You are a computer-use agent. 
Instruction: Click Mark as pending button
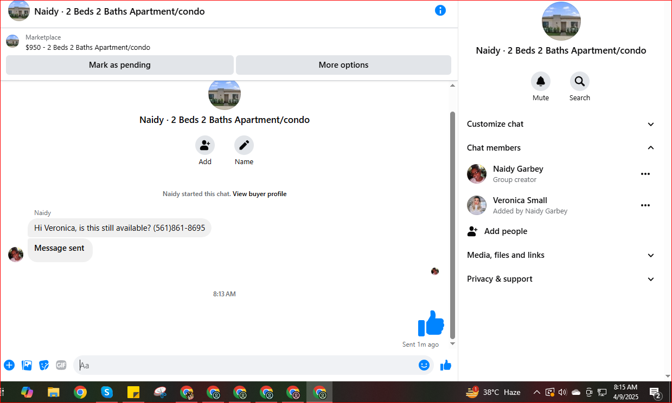120,65
